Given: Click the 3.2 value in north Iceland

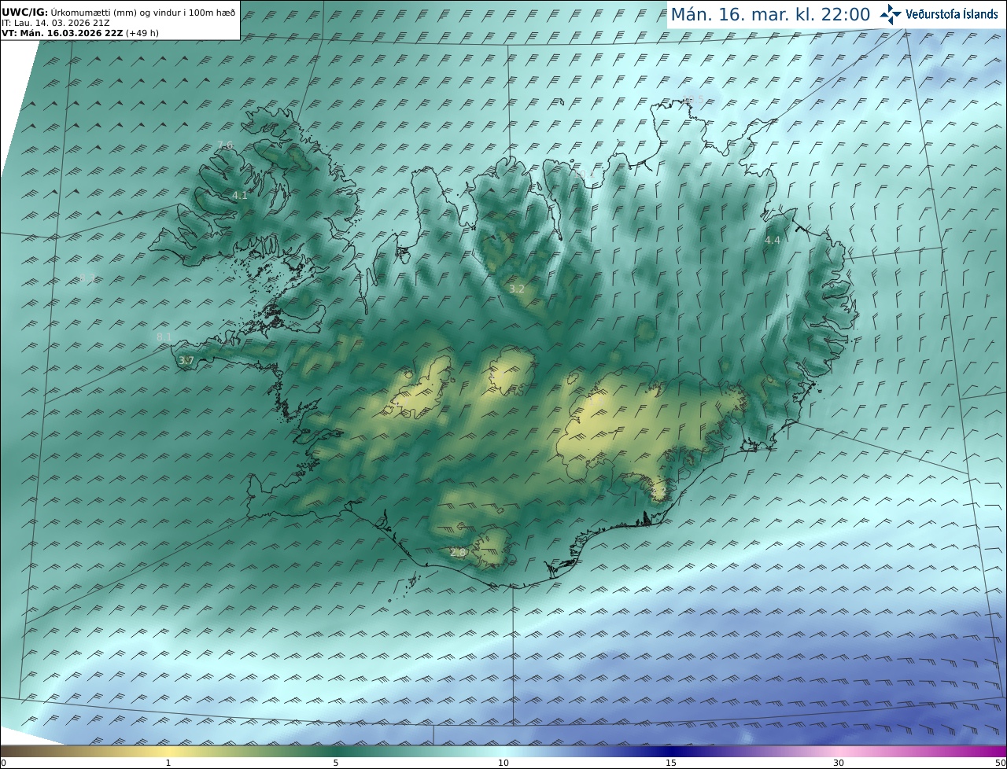Looking at the screenshot, I should 517,289.
